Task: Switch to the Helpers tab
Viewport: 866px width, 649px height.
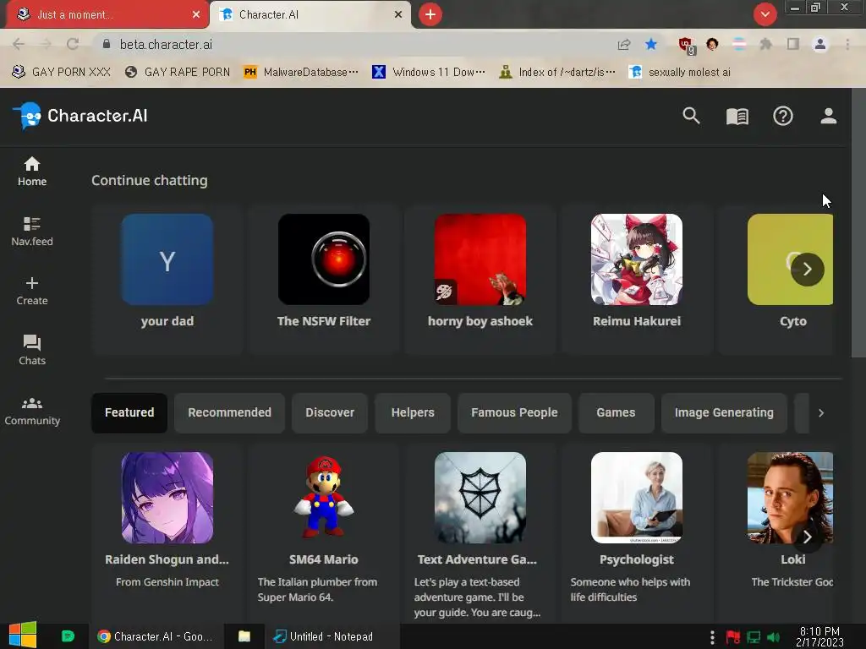Action: point(413,412)
